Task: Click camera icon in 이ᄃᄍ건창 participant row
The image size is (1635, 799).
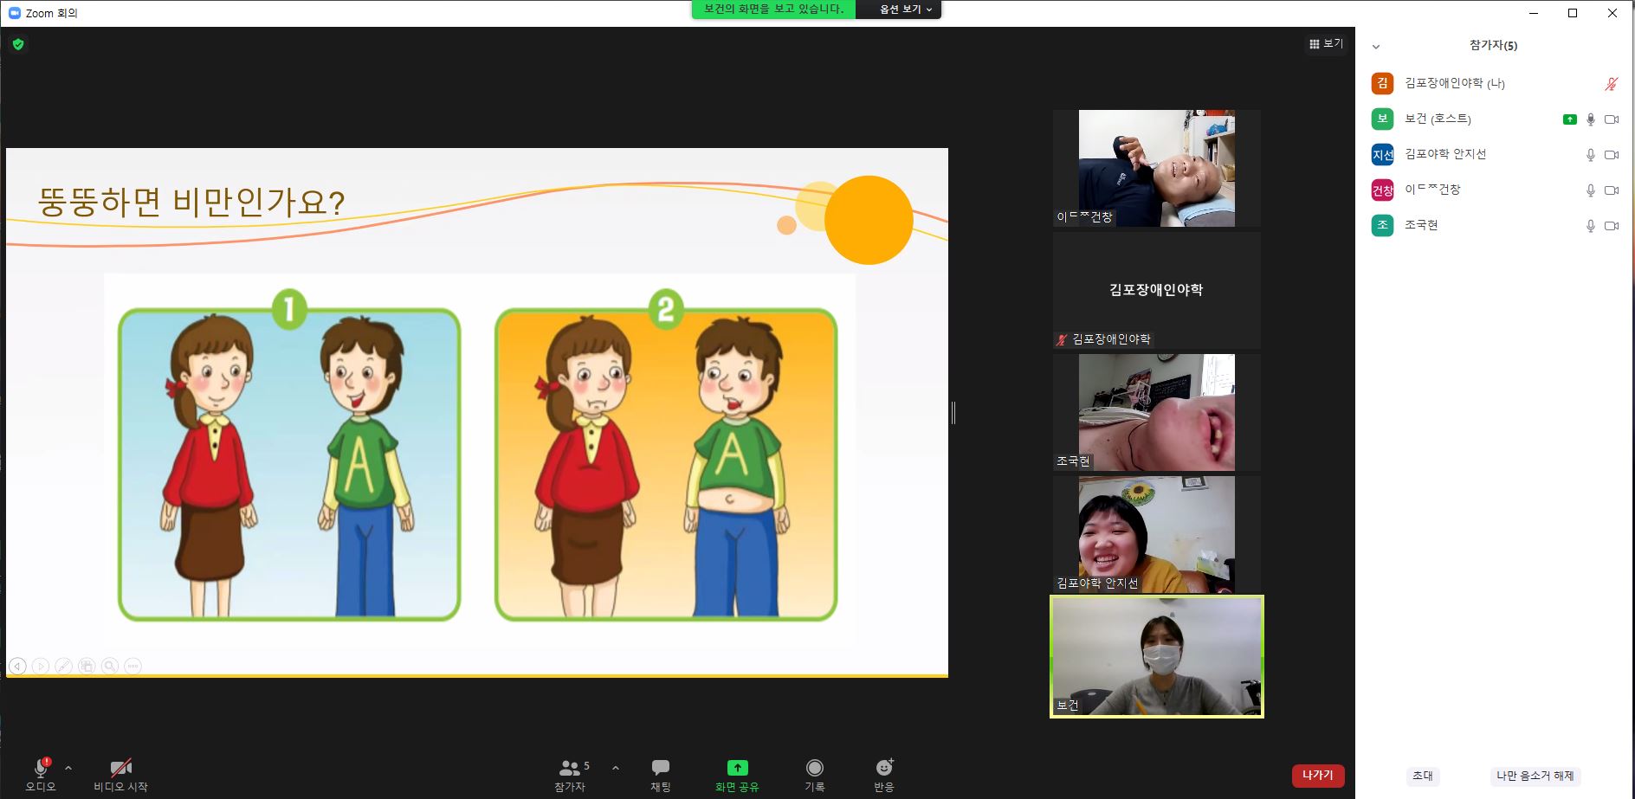Action: (x=1611, y=190)
